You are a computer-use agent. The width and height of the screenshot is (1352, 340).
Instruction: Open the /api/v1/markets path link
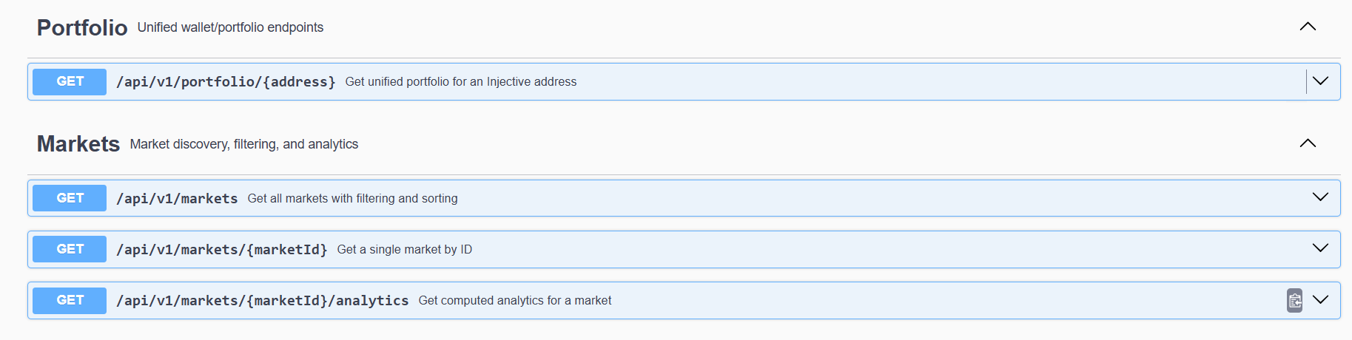tap(177, 199)
